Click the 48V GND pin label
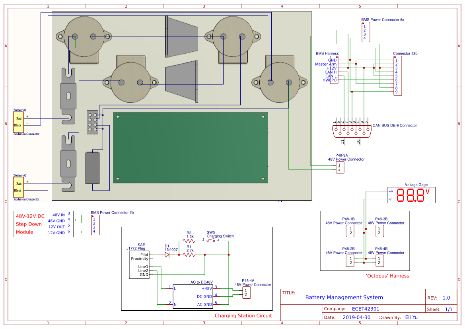This screenshot has height=329, width=465. tap(56, 221)
